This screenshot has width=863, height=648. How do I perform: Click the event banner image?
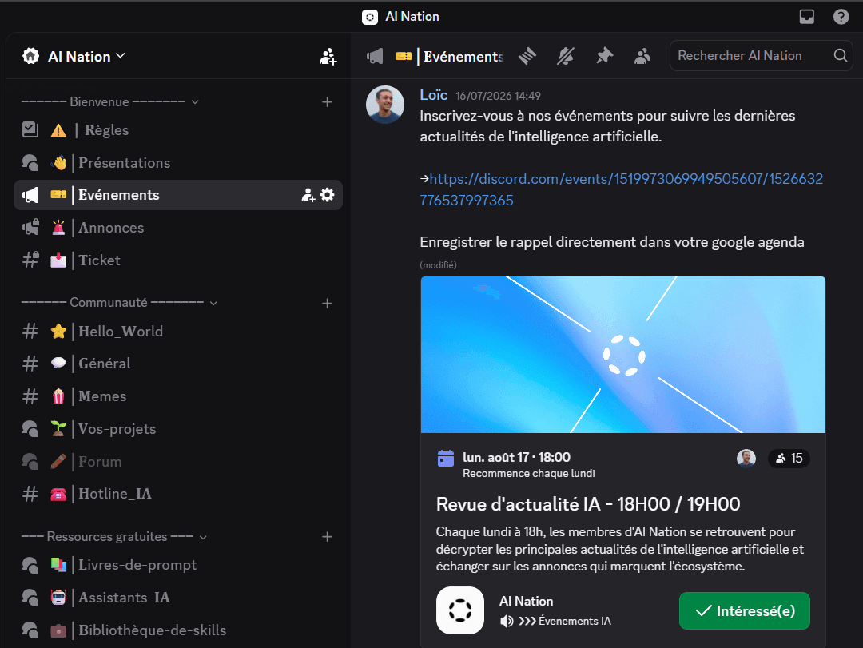coord(623,355)
